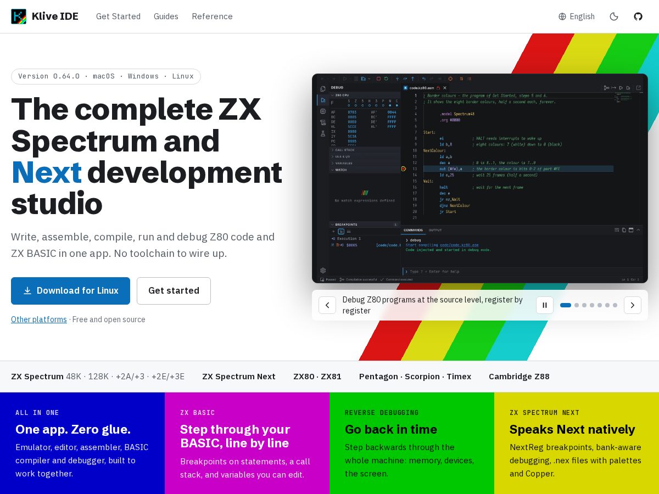Viewport: 659px width, 494px height.
Task: Open the script scroll icon in IDE sidebar
Action: (323, 122)
